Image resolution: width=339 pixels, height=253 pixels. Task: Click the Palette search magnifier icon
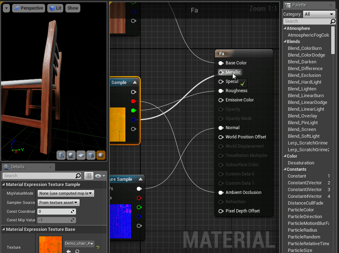333,21
